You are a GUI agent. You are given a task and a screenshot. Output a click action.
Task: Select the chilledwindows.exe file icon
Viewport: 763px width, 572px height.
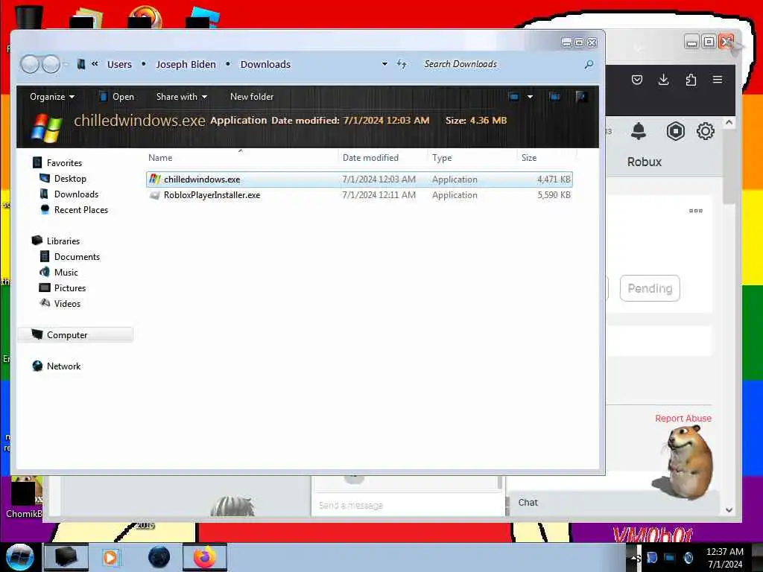[x=155, y=179]
